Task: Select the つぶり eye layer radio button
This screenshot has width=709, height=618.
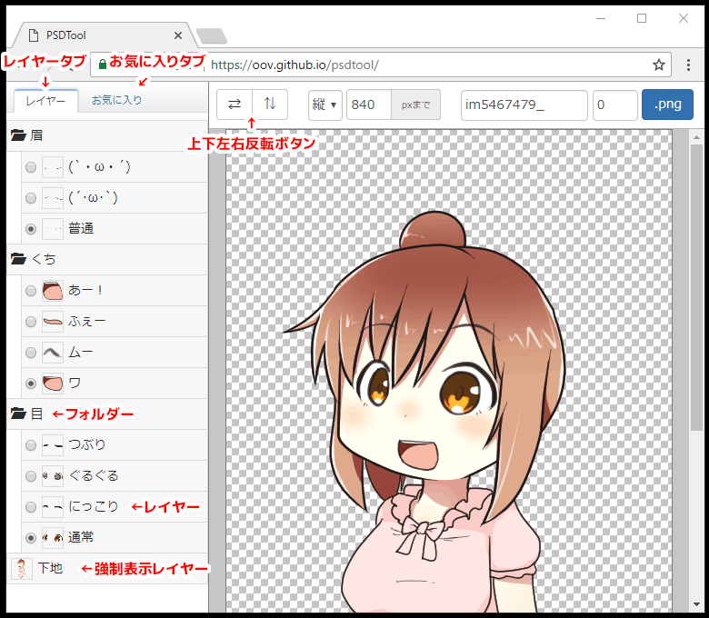Action: point(31,445)
